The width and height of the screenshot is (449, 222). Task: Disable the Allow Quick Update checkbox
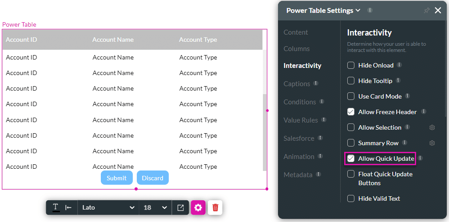pyautogui.click(x=351, y=159)
